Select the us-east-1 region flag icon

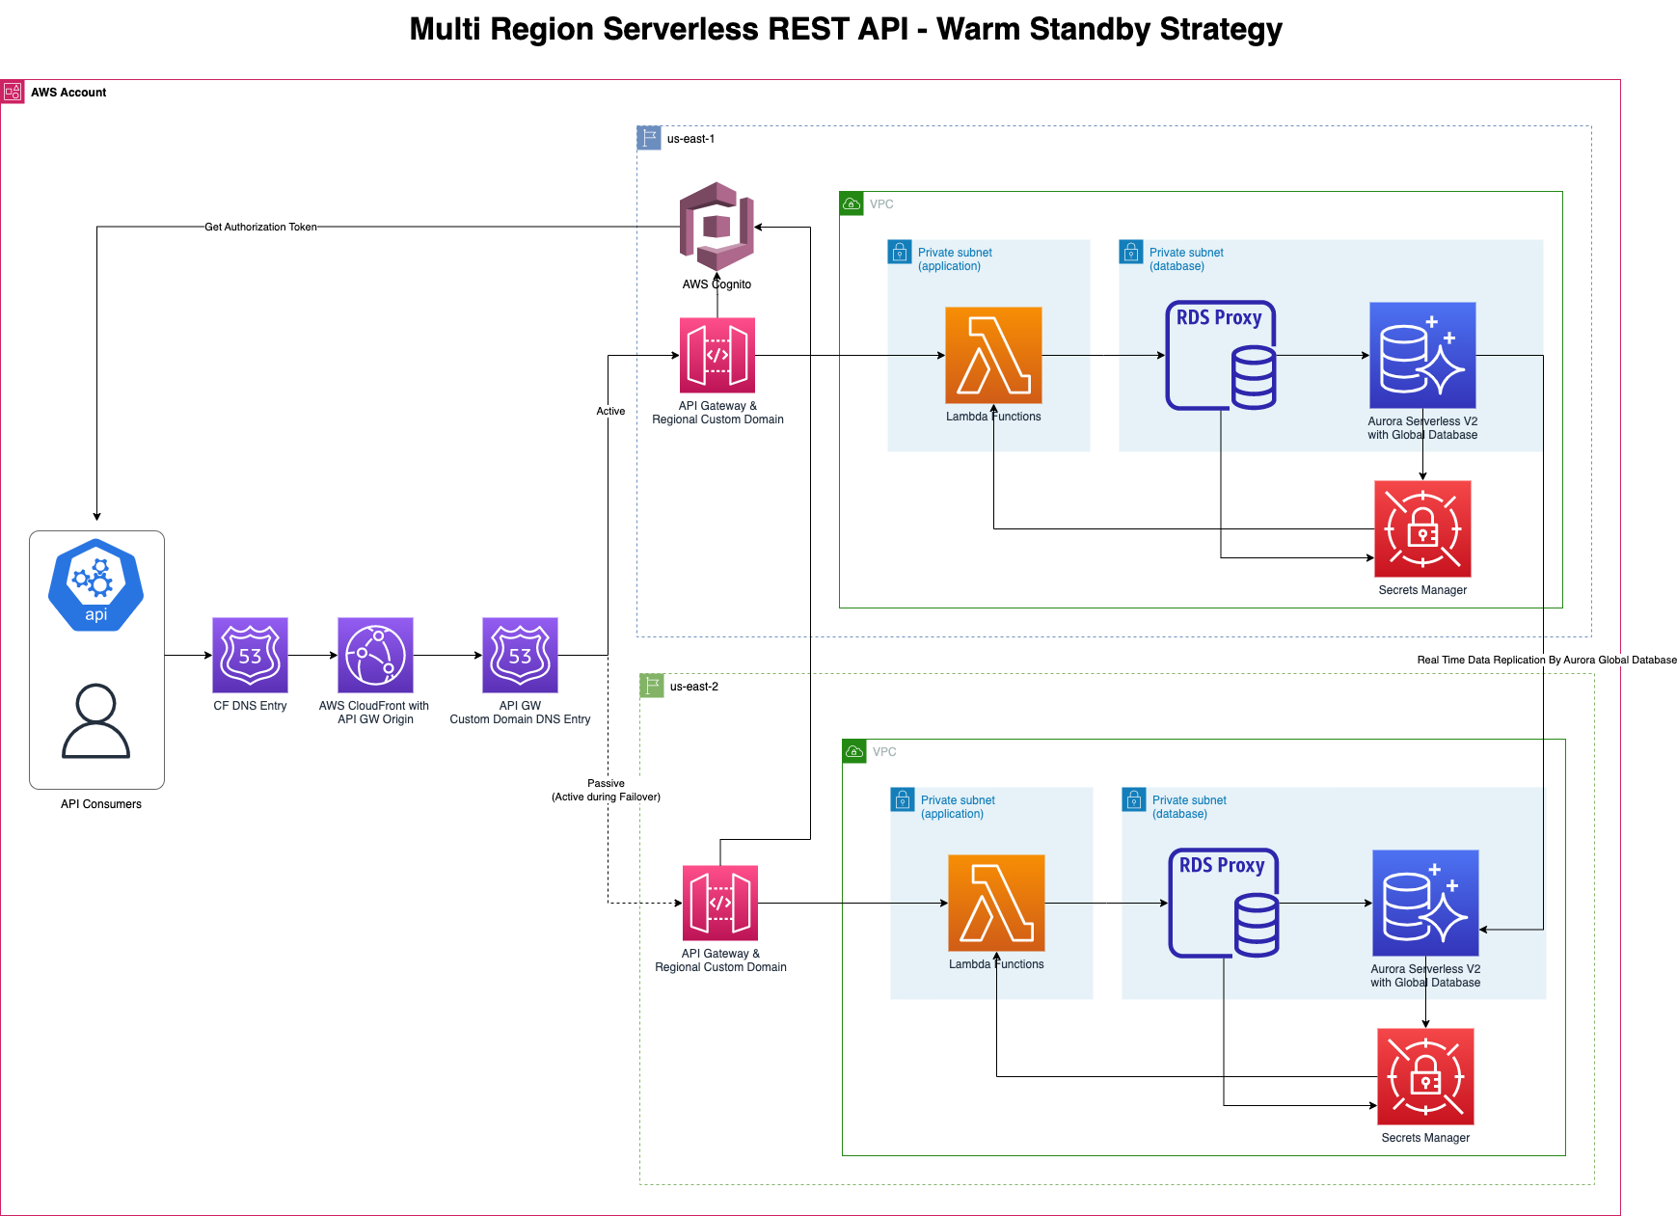[649, 138]
